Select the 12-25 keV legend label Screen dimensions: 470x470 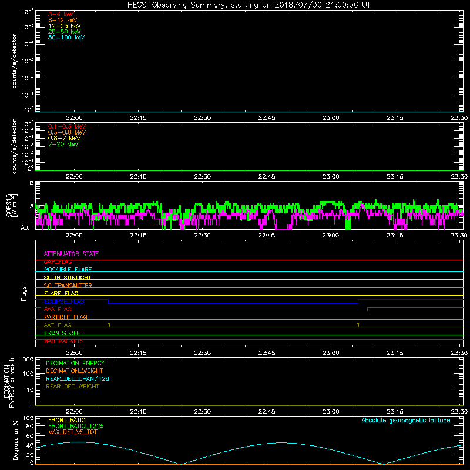click(65, 26)
